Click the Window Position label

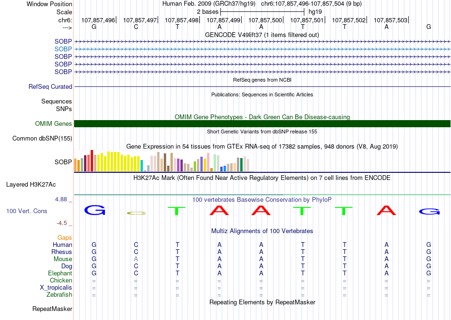49,4
